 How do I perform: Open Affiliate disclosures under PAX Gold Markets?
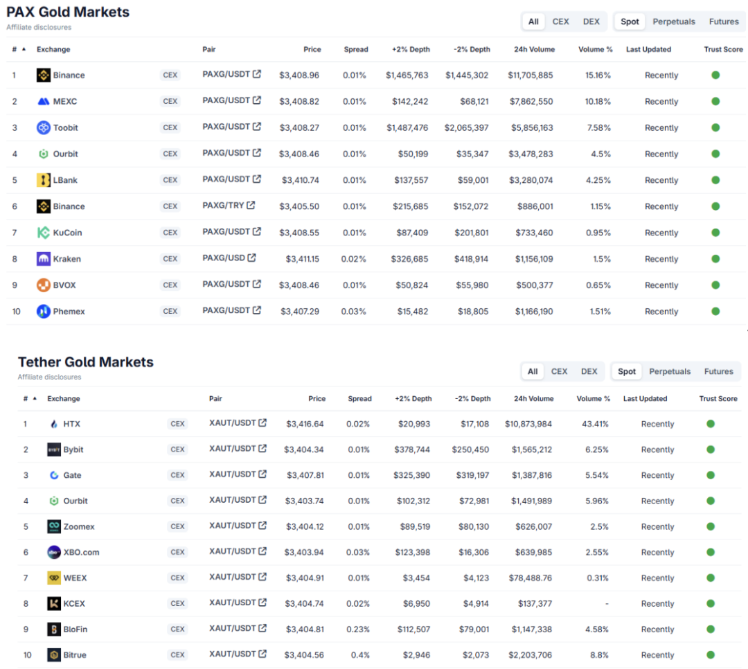click(39, 28)
